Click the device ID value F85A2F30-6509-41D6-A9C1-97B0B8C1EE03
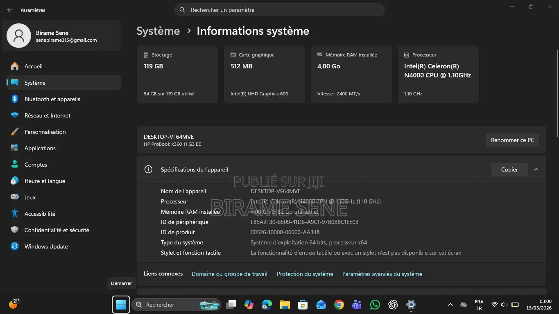Viewport: 559px width, 314px height. (304, 222)
